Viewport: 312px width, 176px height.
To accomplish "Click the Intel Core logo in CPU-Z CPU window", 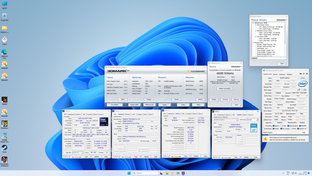I will [104, 122].
